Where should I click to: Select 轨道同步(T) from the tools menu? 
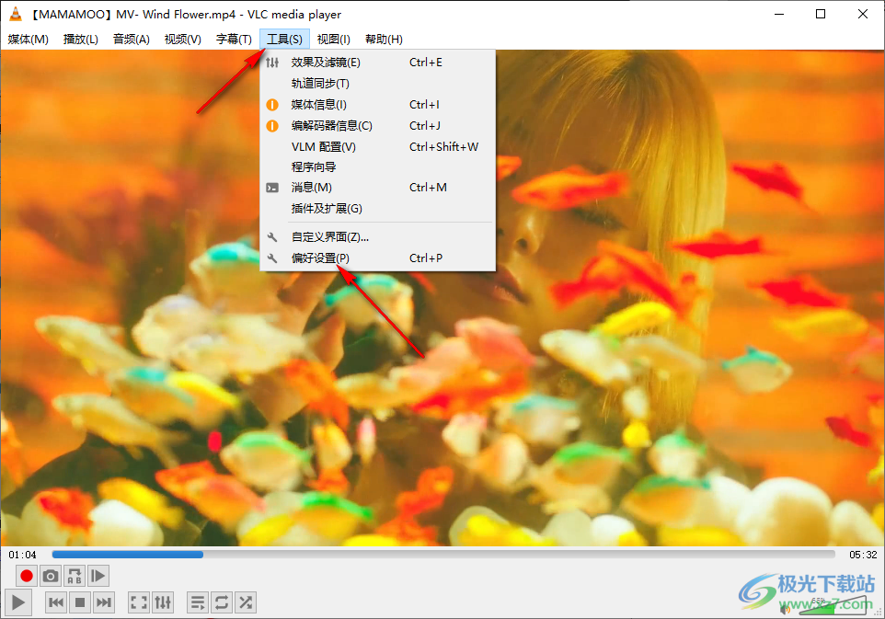pyautogui.click(x=377, y=84)
